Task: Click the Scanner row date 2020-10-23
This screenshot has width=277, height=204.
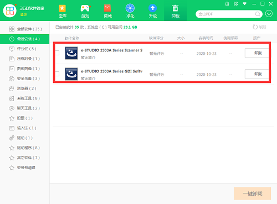Action: (206, 54)
